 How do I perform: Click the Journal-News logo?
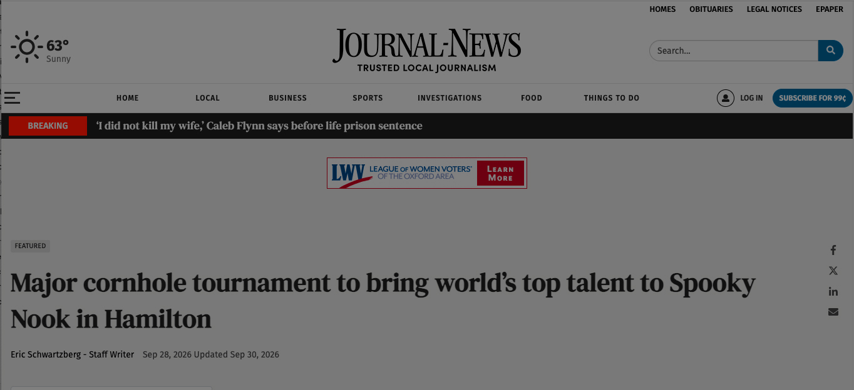click(x=426, y=51)
